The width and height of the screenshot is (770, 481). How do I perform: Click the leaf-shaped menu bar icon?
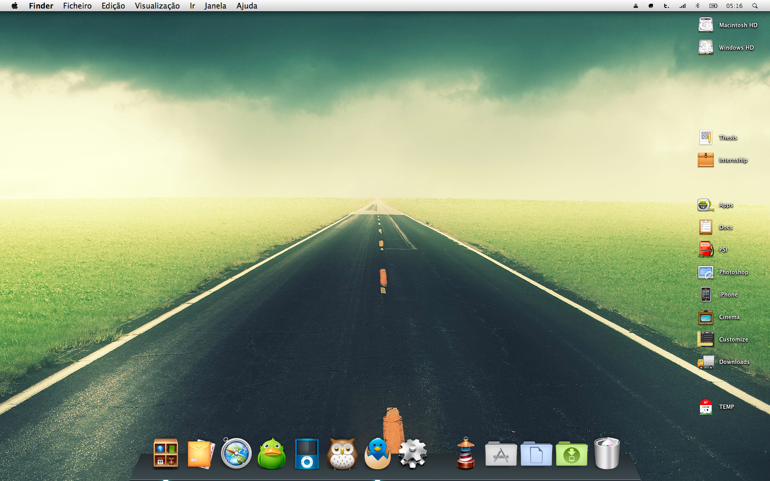coord(651,6)
